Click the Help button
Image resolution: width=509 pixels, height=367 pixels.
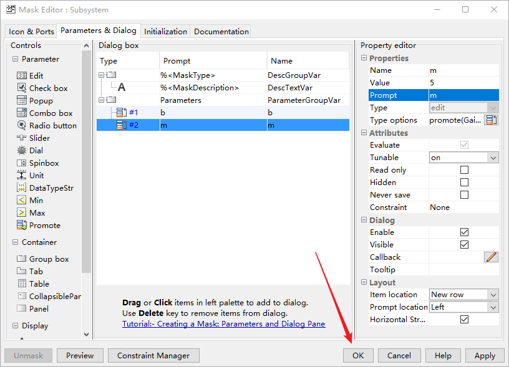443,356
